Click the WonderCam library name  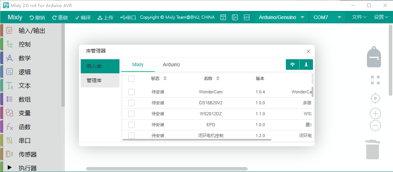tap(210, 92)
